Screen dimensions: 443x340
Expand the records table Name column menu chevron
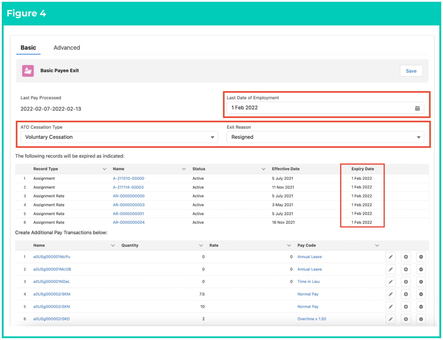184,169
